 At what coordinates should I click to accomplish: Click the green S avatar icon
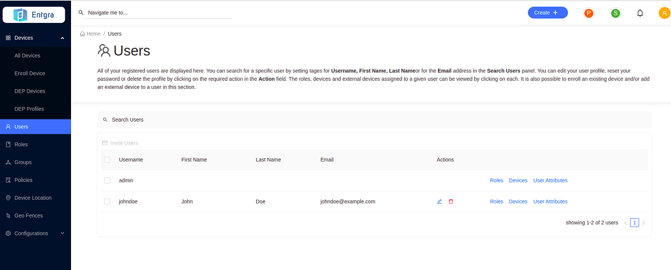point(615,13)
